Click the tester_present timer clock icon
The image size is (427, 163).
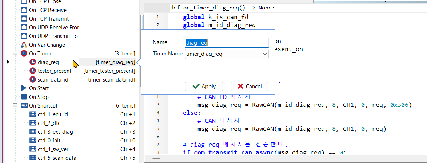tap(33, 71)
